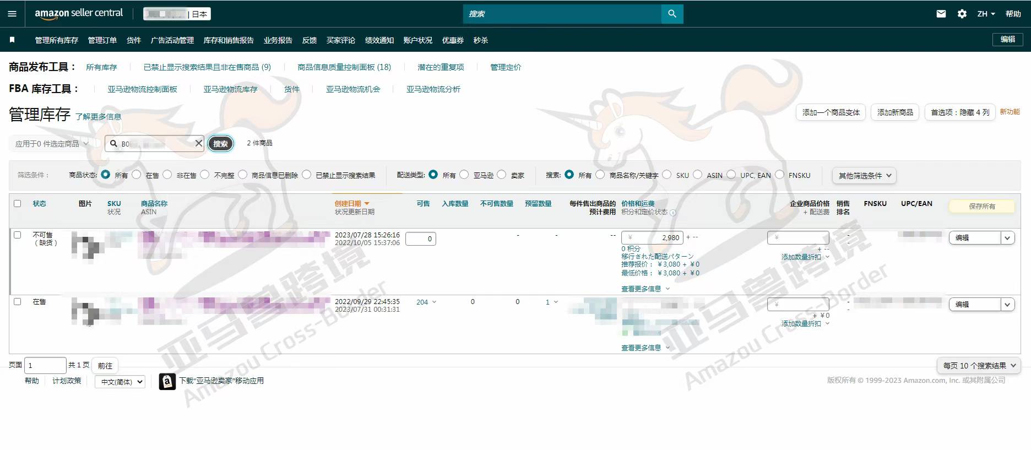The image size is (1031, 450).
Task: Click 了解更多信息 link
Action: (98, 117)
